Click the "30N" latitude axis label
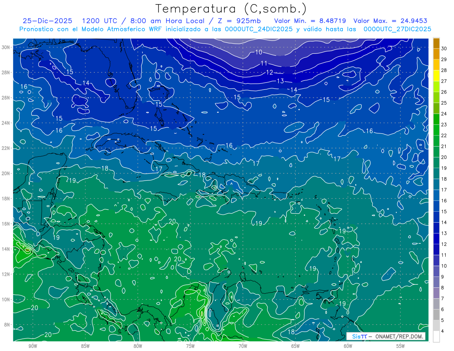Viewport: 454px width, 351px height. pos(6,47)
